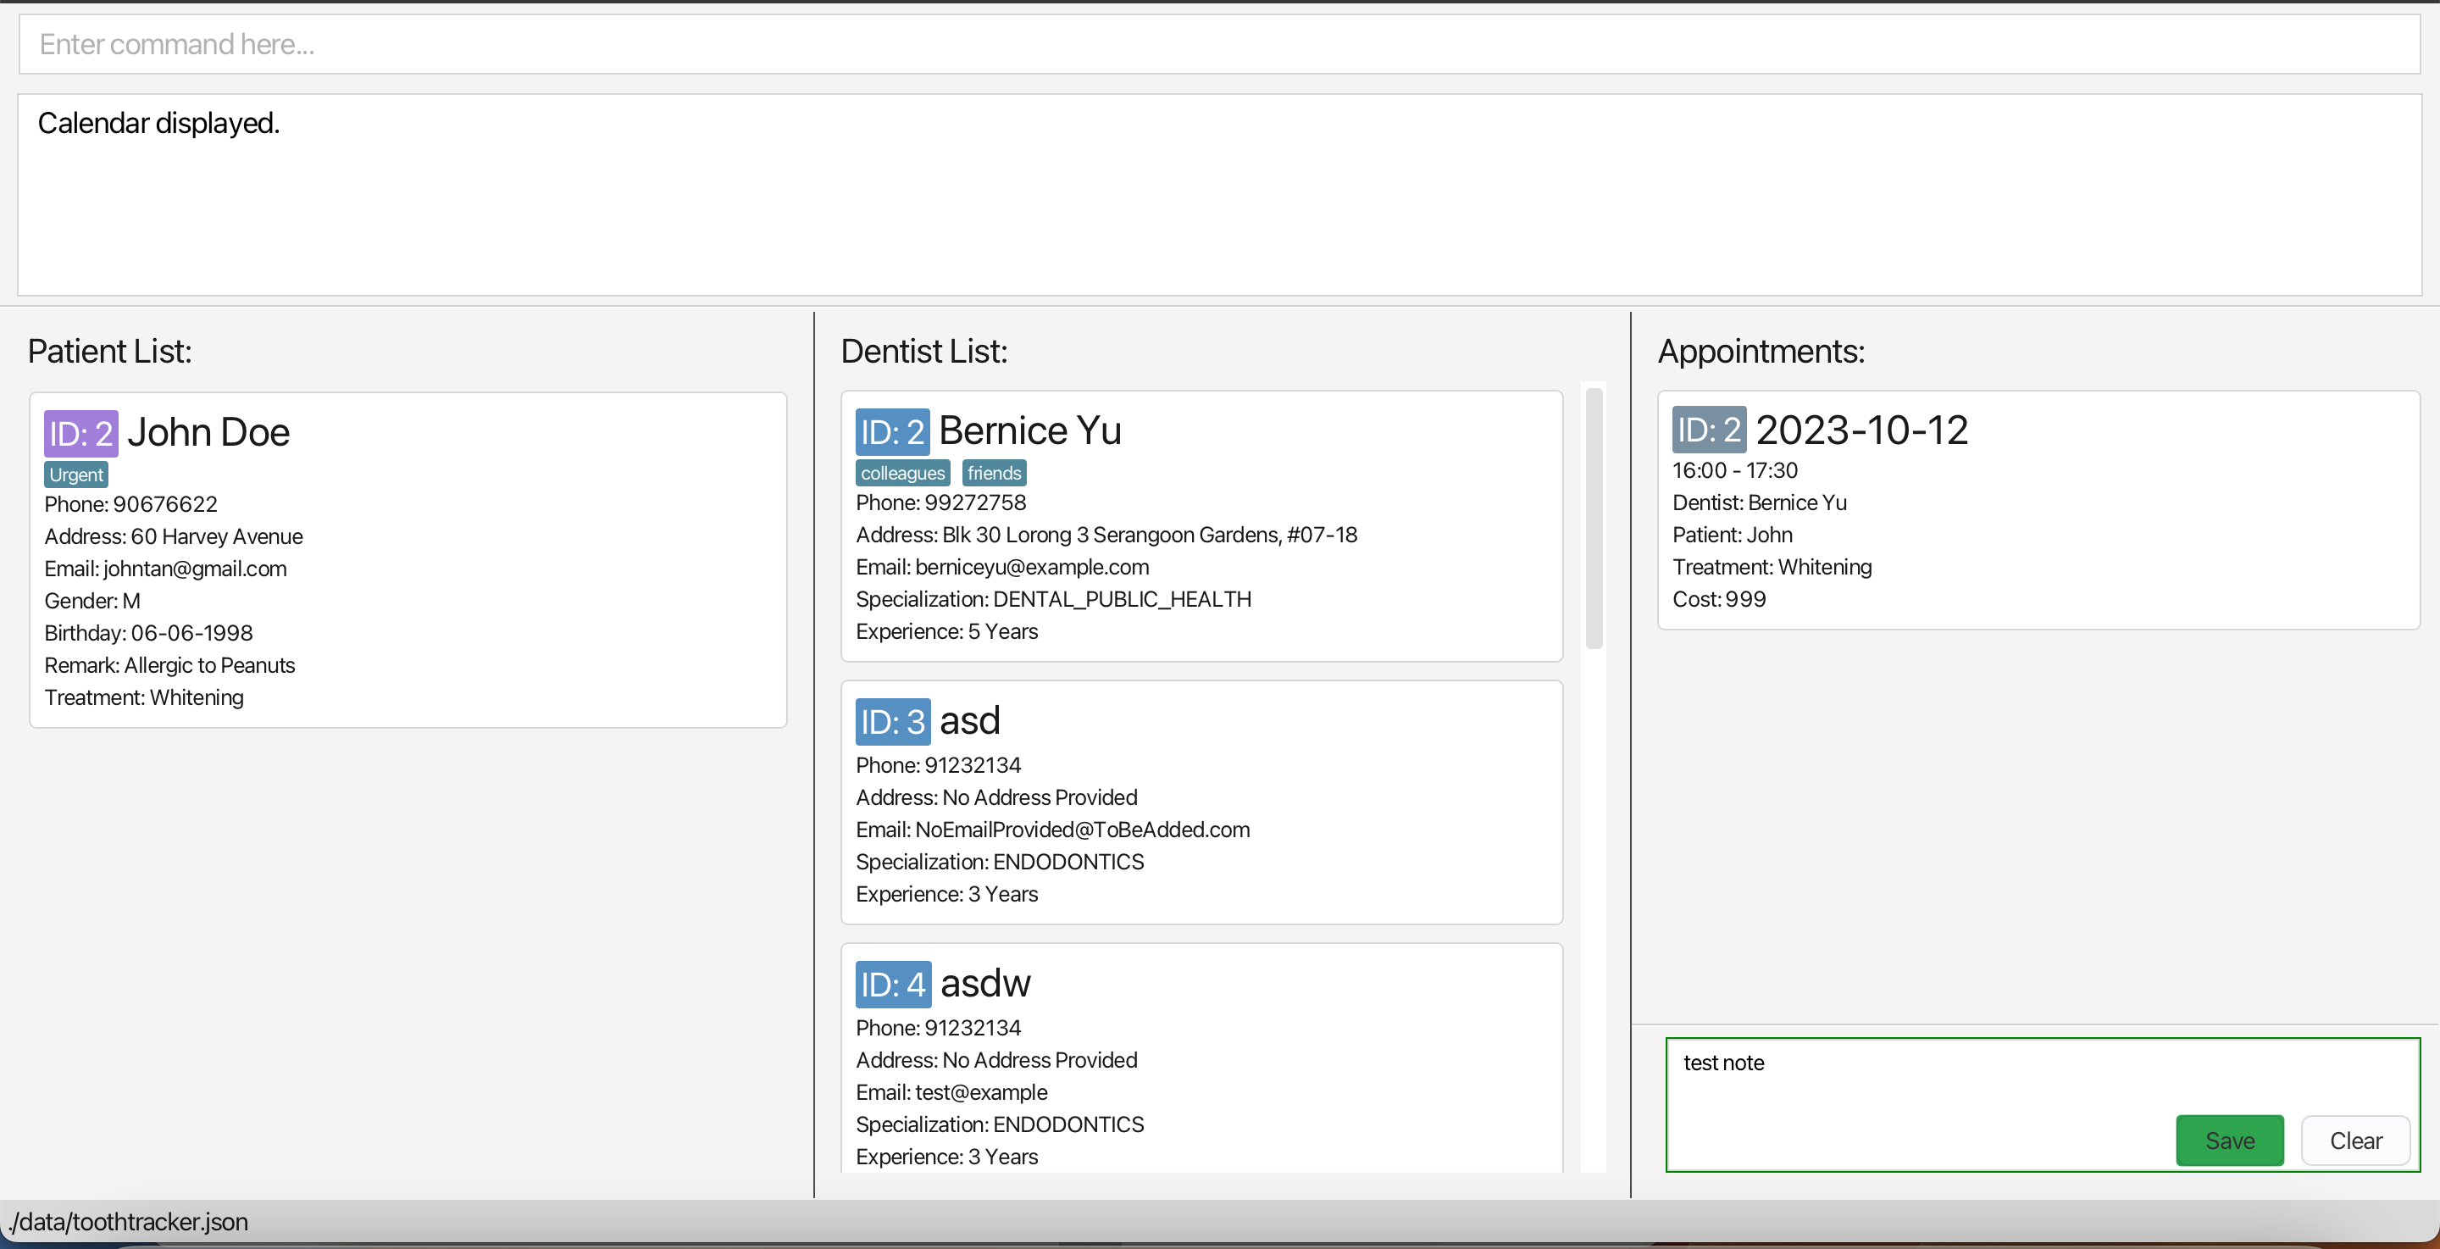This screenshot has width=2440, height=1249.
Task: Select Bernice Yu's ID: 2 badge
Action: 891,432
